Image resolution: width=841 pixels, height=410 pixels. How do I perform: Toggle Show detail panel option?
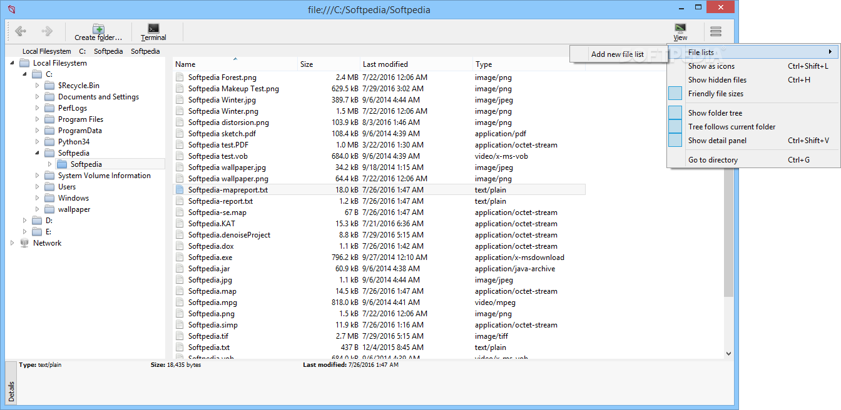click(x=753, y=141)
